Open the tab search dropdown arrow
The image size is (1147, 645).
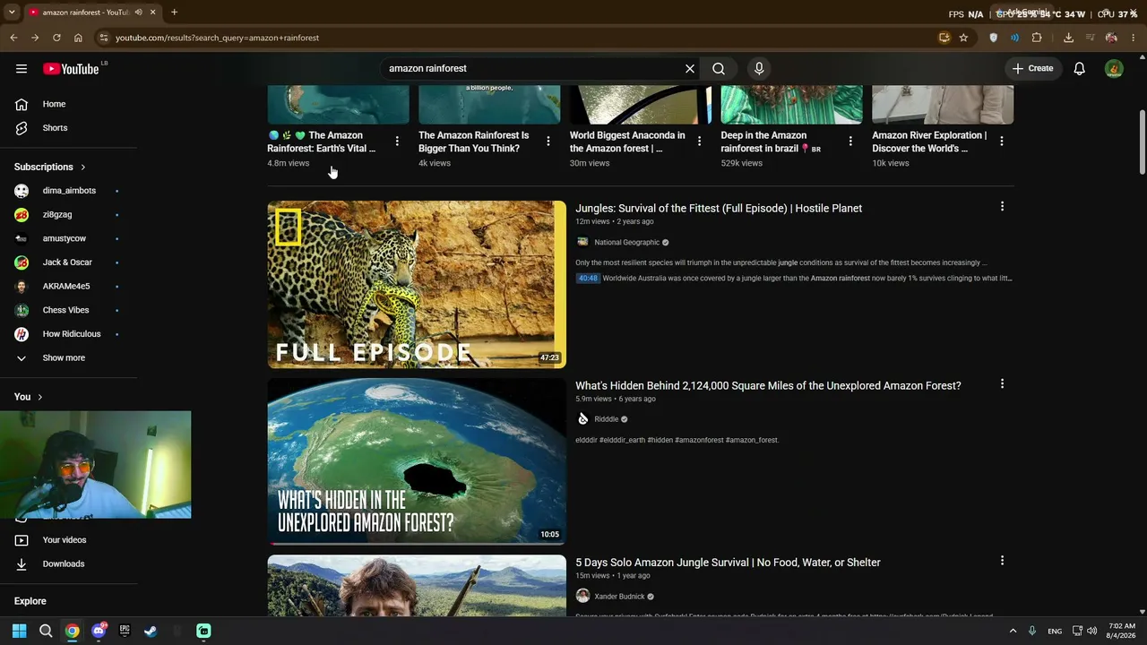pos(12,13)
